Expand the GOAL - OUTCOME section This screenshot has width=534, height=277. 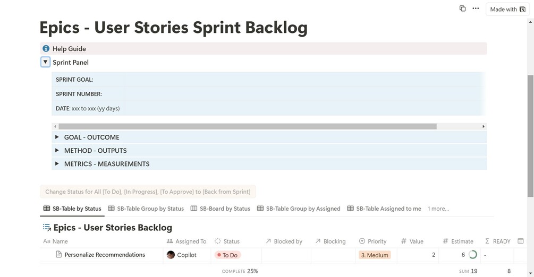[57, 137]
